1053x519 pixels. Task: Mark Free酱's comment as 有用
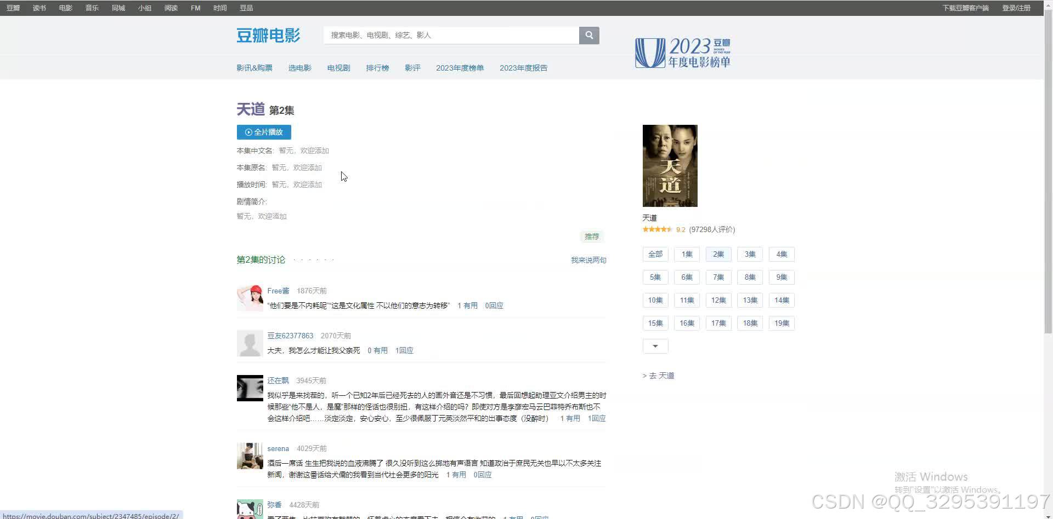(467, 305)
